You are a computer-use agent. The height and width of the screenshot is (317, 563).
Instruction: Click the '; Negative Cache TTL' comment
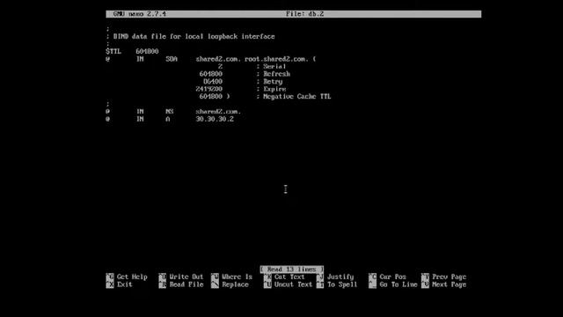click(293, 96)
